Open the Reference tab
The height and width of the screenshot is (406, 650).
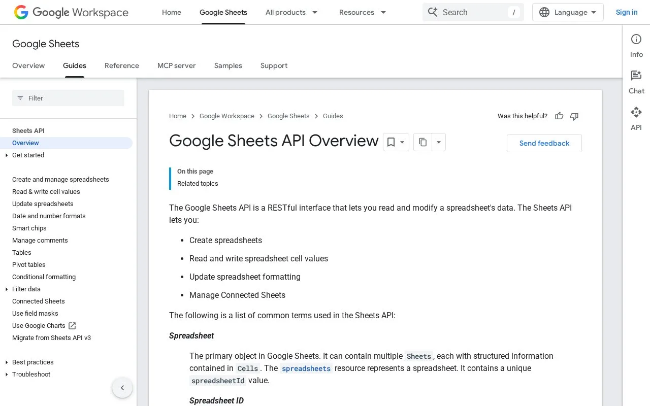[x=122, y=65]
